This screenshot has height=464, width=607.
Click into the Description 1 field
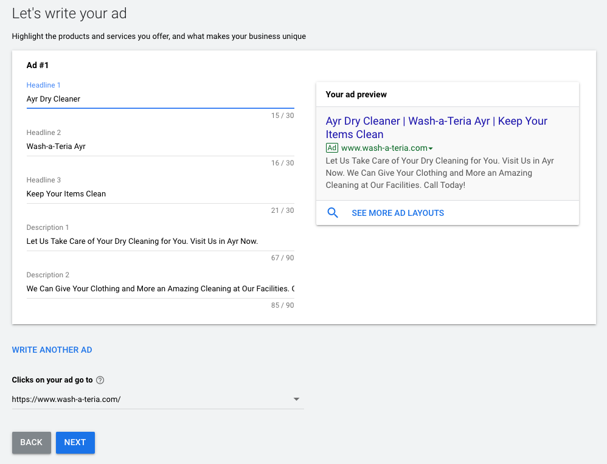[160, 241]
